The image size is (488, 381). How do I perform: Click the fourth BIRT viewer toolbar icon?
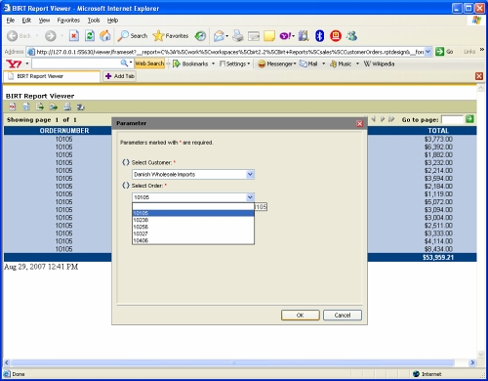(x=54, y=106)
